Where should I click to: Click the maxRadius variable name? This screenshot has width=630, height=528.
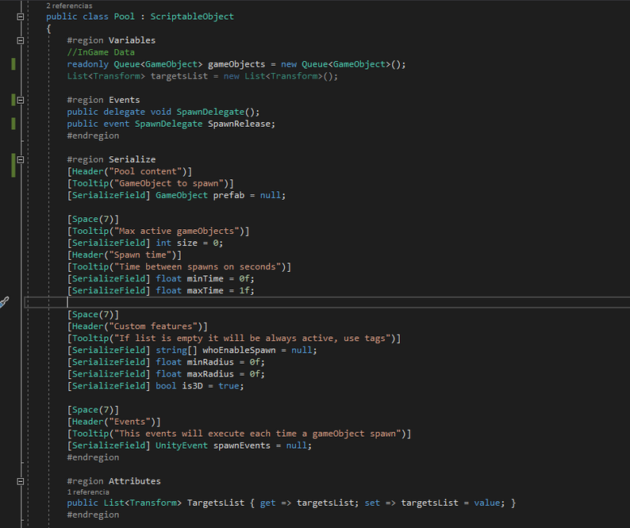tap(210, 374)
